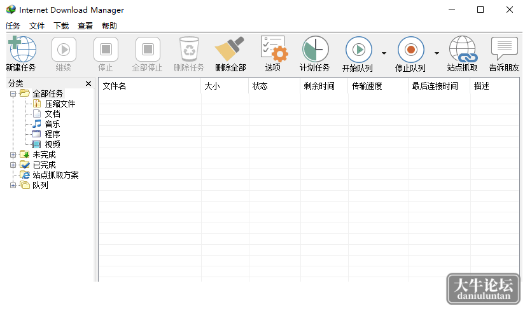Expand the 队列 tree node
The width and height of the screenshot is (525, 309).
click(13, 185)
